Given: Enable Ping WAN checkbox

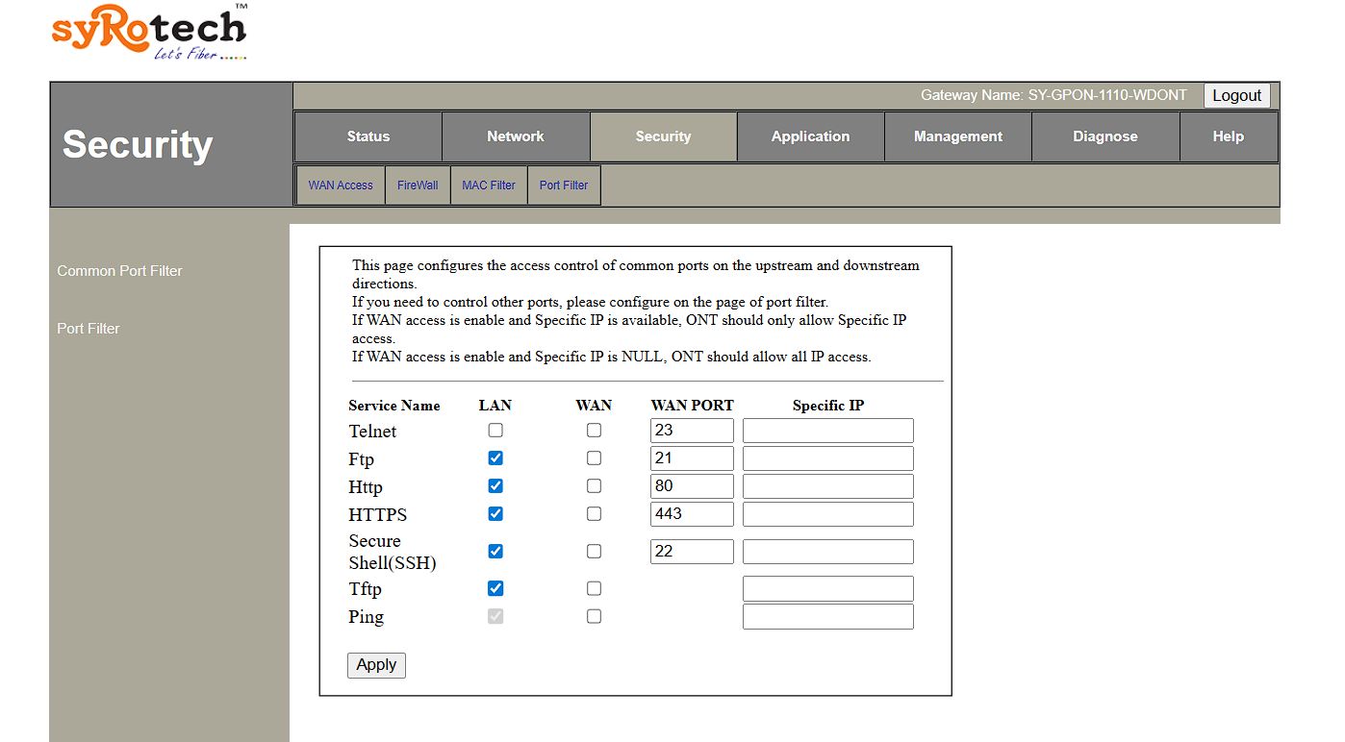Looking at the screenshot, I should pos(594,616).
